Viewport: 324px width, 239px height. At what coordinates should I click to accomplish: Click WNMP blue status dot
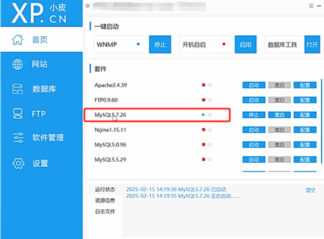[x=138, y=44]
